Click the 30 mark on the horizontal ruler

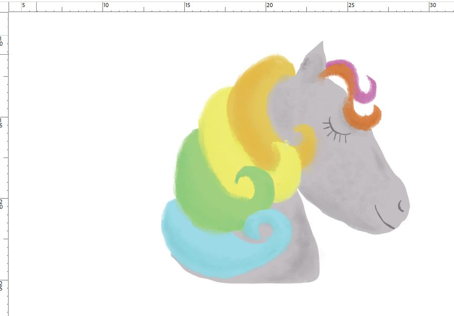432,6
